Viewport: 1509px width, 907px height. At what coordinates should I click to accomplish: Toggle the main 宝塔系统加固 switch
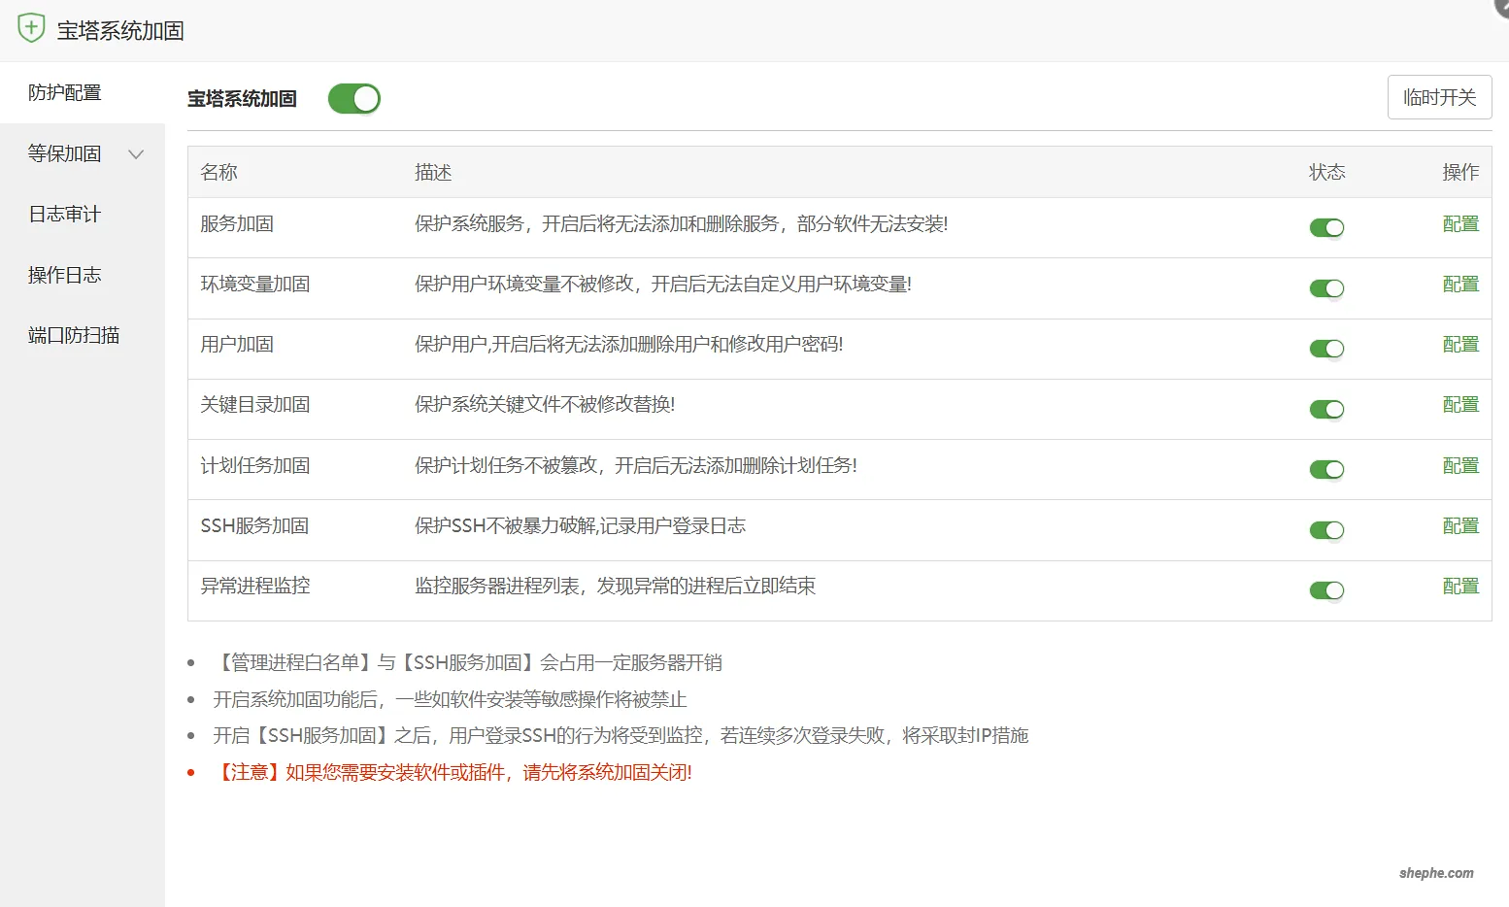[x=353, y=98]
